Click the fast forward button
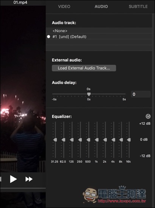The image size is (155, 208). click(x=29, y=179)
